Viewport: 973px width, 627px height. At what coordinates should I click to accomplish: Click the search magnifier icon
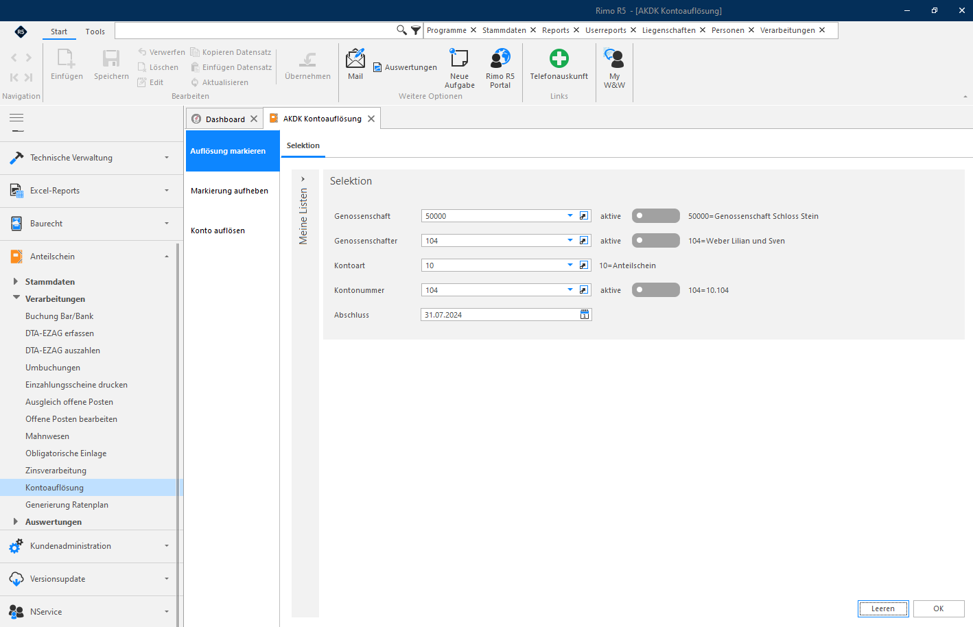(402, 30)
